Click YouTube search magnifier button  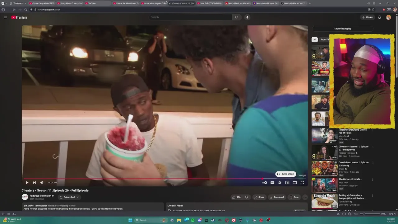237,17
